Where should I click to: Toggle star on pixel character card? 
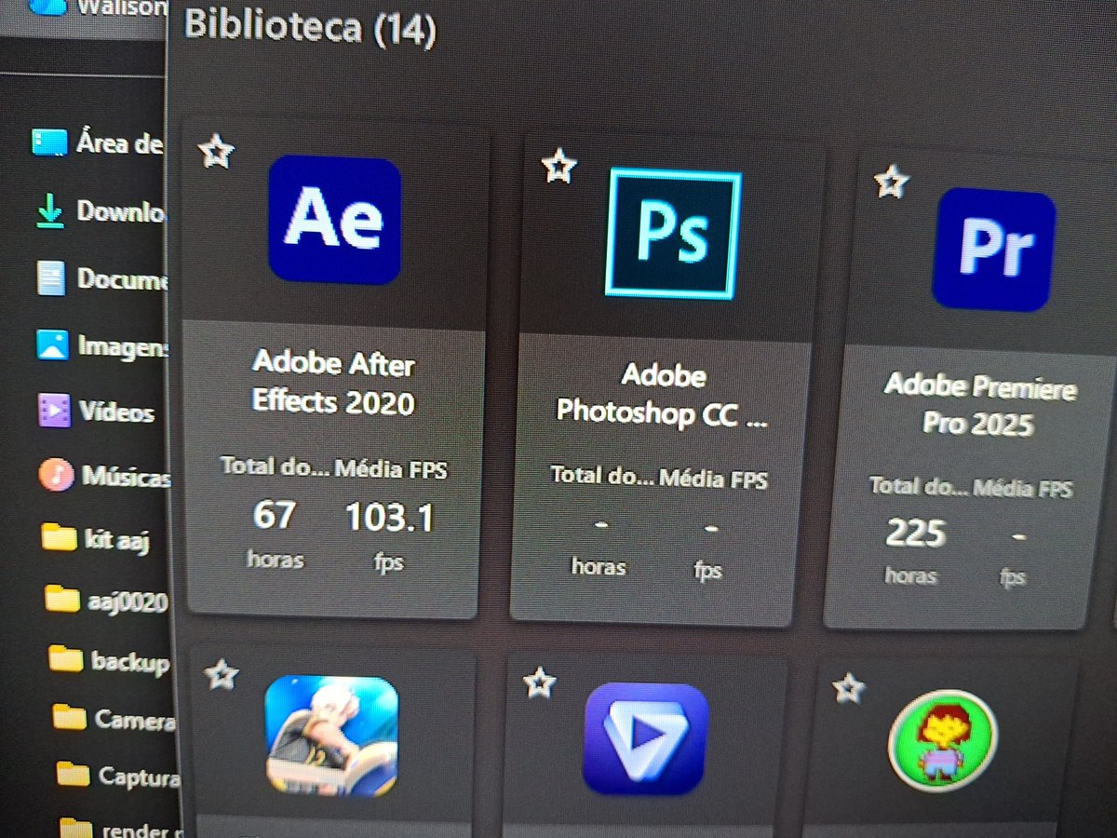click(848, 689)
